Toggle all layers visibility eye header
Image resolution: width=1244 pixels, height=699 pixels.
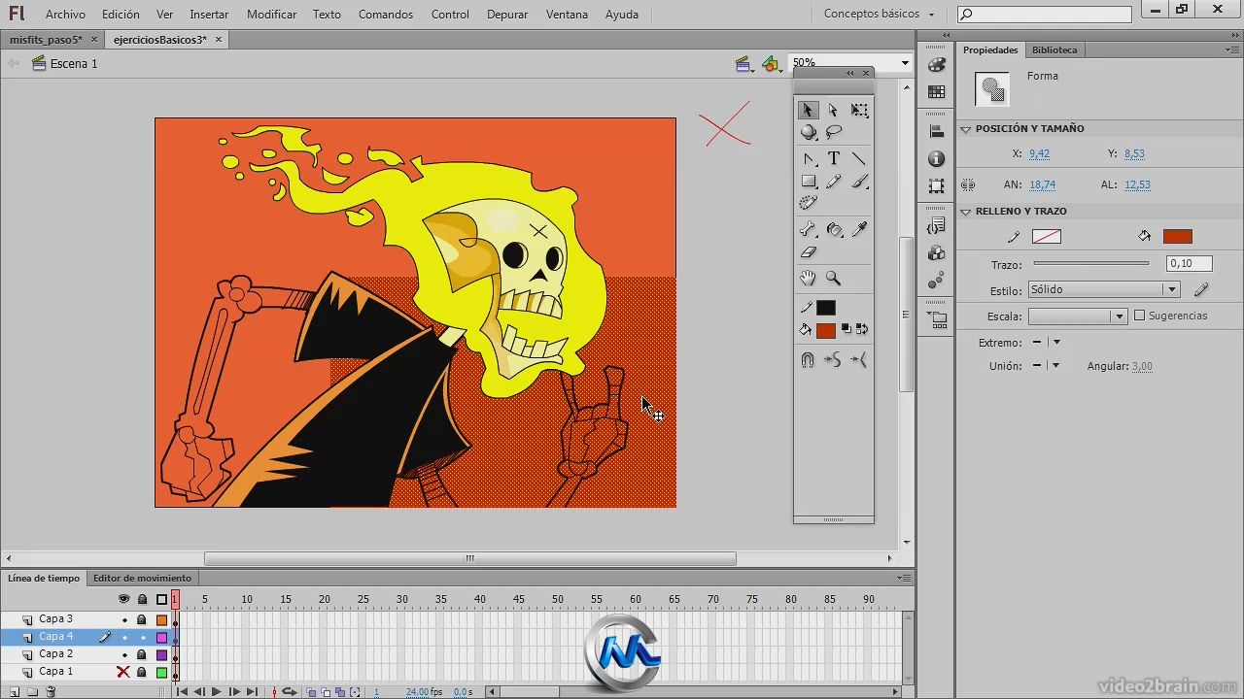click(123, 599)
